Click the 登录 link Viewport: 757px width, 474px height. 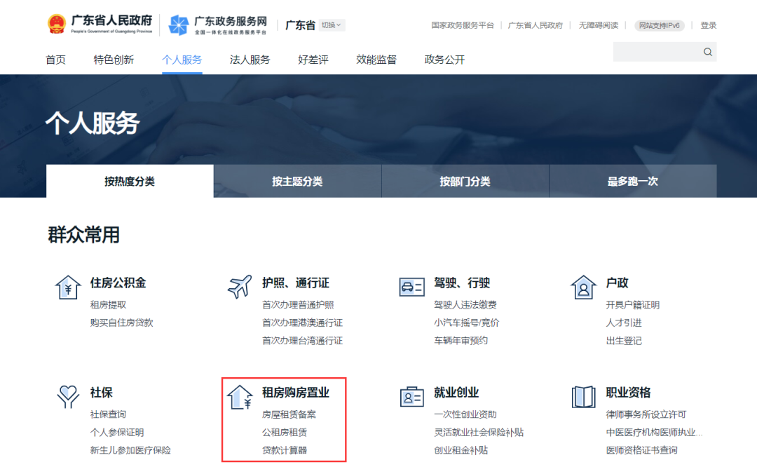(x=708, y=25)
